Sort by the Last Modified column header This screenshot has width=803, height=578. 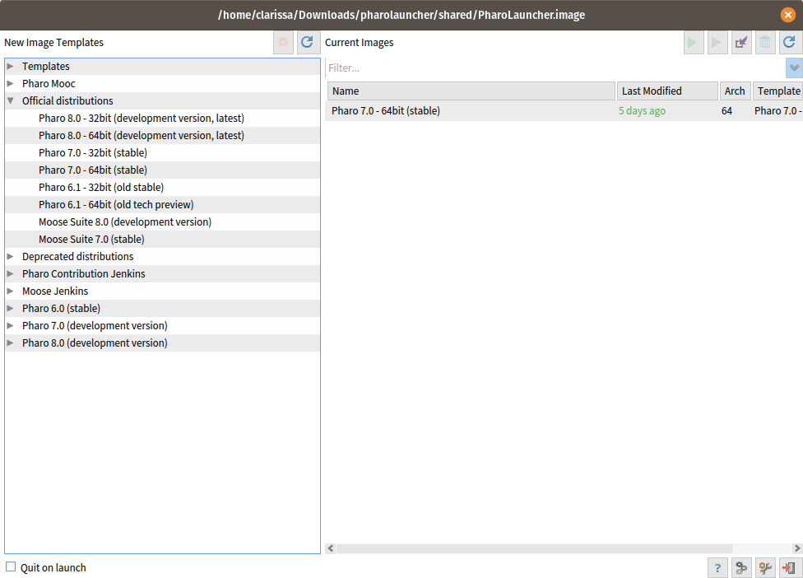667,91
